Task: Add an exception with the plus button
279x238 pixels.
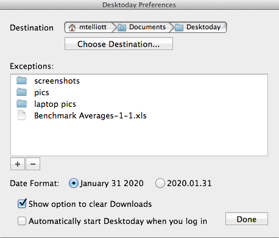Action: (x=18, y=164)
